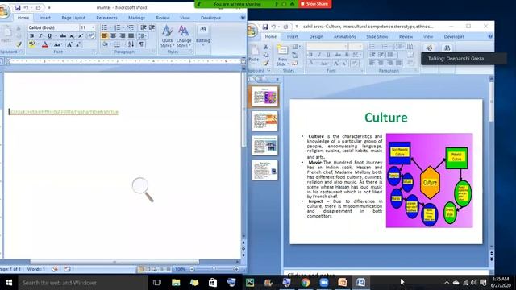Open Page Layout tab in Word
This screenshot has width=516, height=290.
73,18
